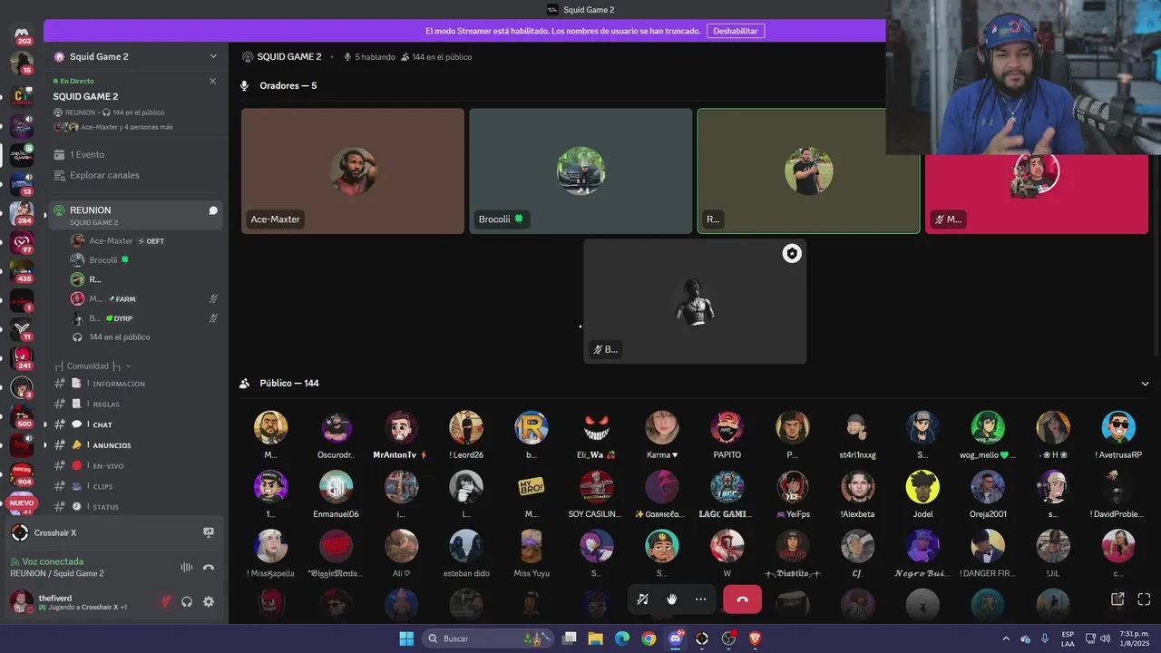Open the three-dots more options menu
Screen dimensions: 1161x653
[x=700, y=599]
